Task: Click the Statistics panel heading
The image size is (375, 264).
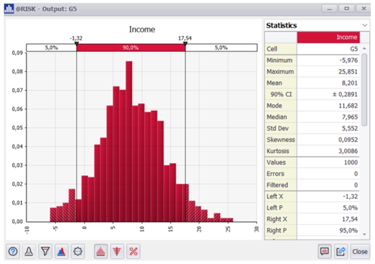Action: [x=282, y=25]
